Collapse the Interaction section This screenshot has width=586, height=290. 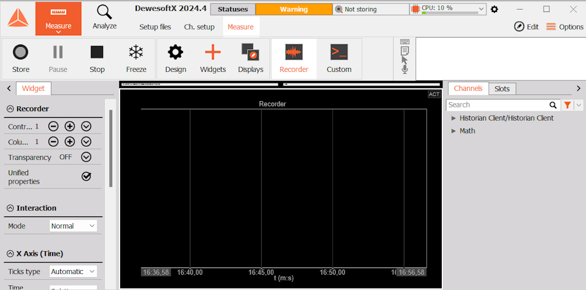point(10,208)
